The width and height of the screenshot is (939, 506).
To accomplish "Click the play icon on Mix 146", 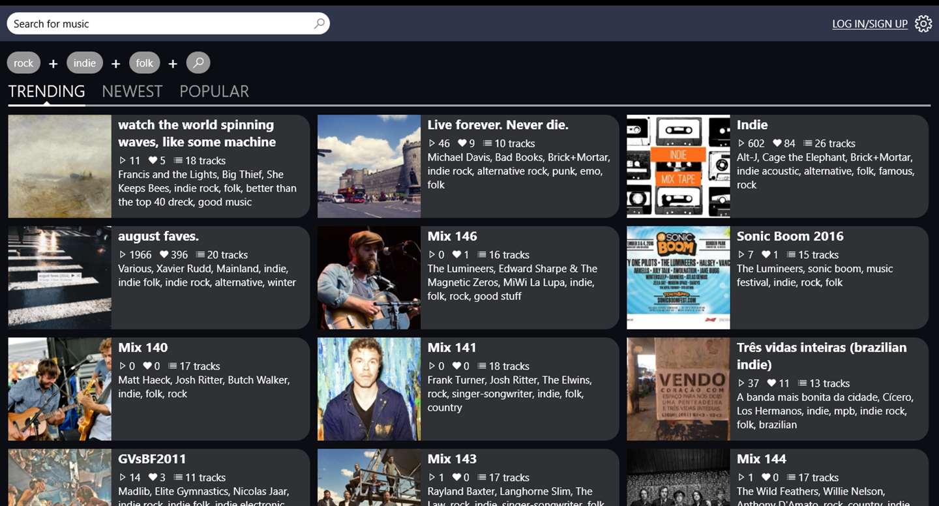I will [432, 255].
